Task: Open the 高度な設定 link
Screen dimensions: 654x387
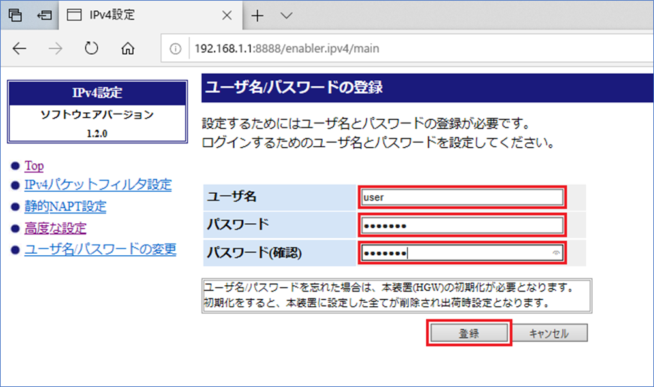Action: (55, 228)
